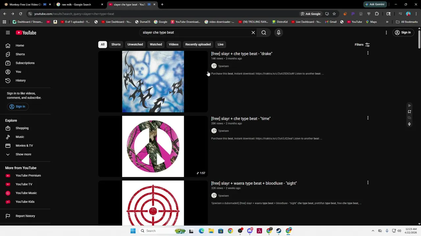Select the All filter chip
Image resolution: width=421 pixels, height=236 pixels.
coord(103,44)
